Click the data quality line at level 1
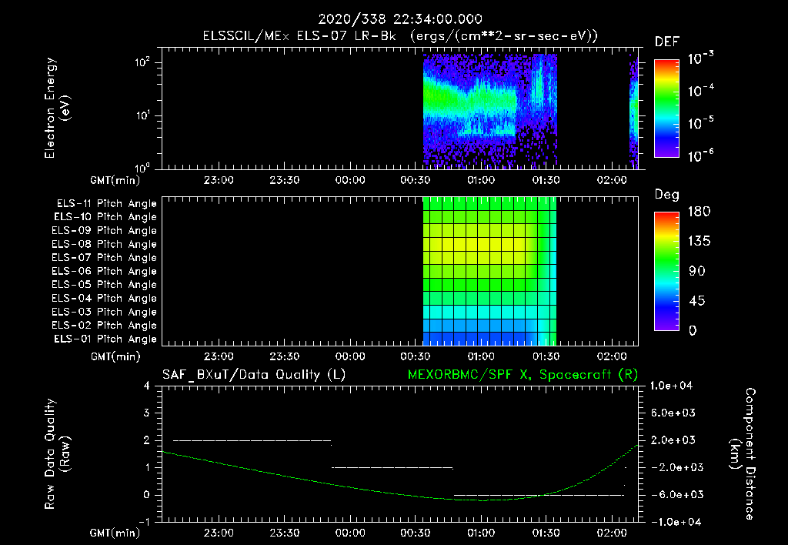The height and width of the screenshot is (545, 788). [x=392, y=468]
